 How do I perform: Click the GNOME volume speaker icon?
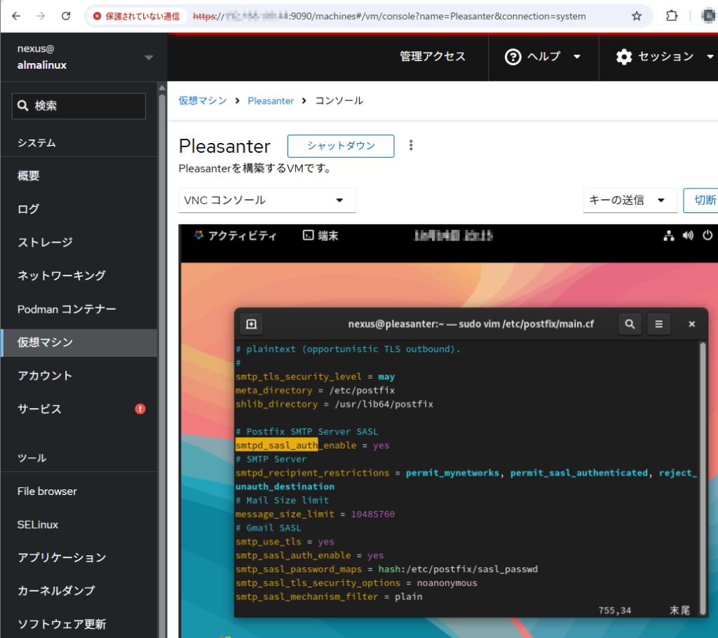[x=688, y=236]
